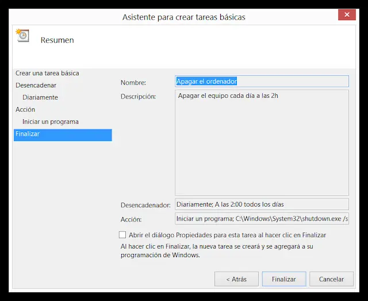Screen dimensions: 368x301
Task: Click the Desencadenador summary field
Action: tap(262, 204)
